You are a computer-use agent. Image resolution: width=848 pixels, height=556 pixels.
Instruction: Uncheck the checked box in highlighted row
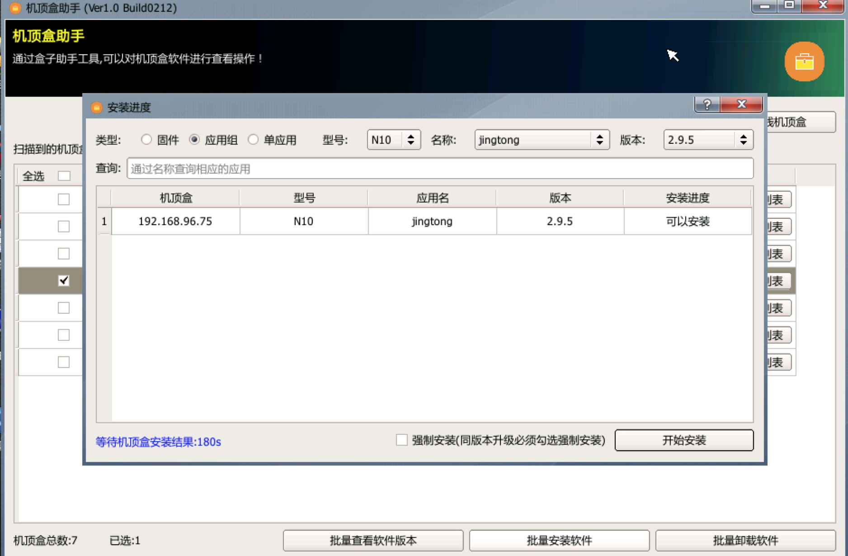(64, 281)
